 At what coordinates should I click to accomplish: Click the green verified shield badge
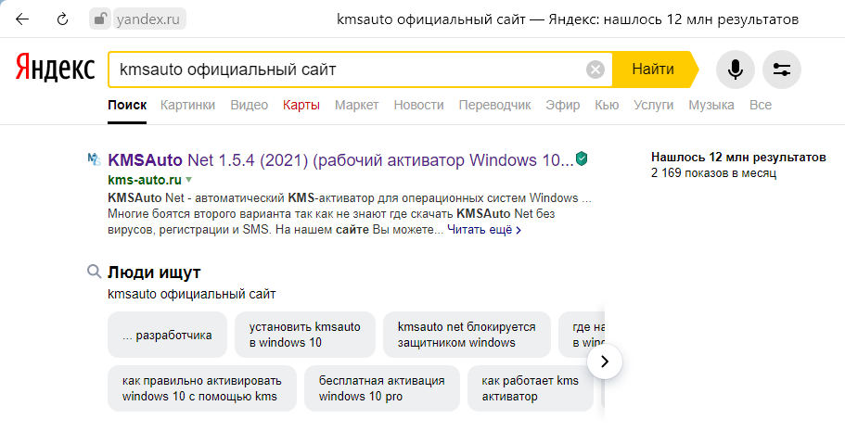click(x=582, y=158)
